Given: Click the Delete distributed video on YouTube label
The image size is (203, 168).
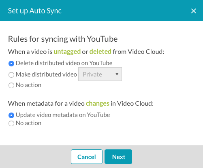Looking at the screenshot, I should [x=64, y=63].
